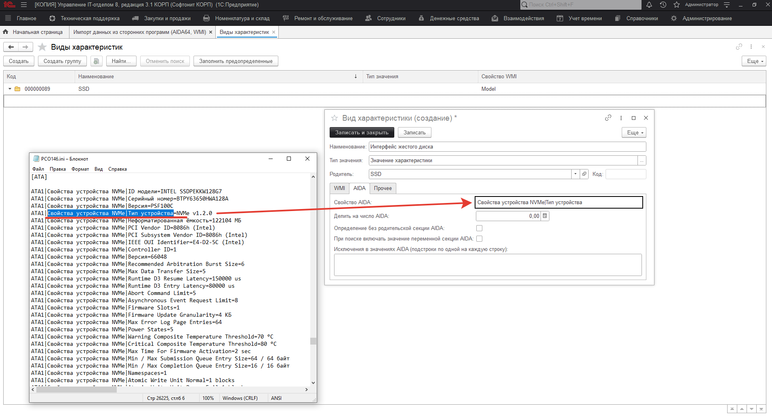The image size is (772, 416).
Task: Collapse the SSD group row
Action: click(10, 89)
